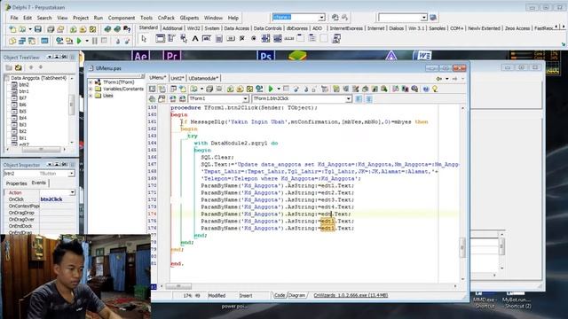This screenshot has height=319, width=568.
Task: Select lbl5 in Object TreeView
Action: click(x=22, y=112)
